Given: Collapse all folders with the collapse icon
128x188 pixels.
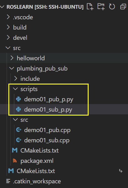Looking at the screenshot, I should [123, 7].
